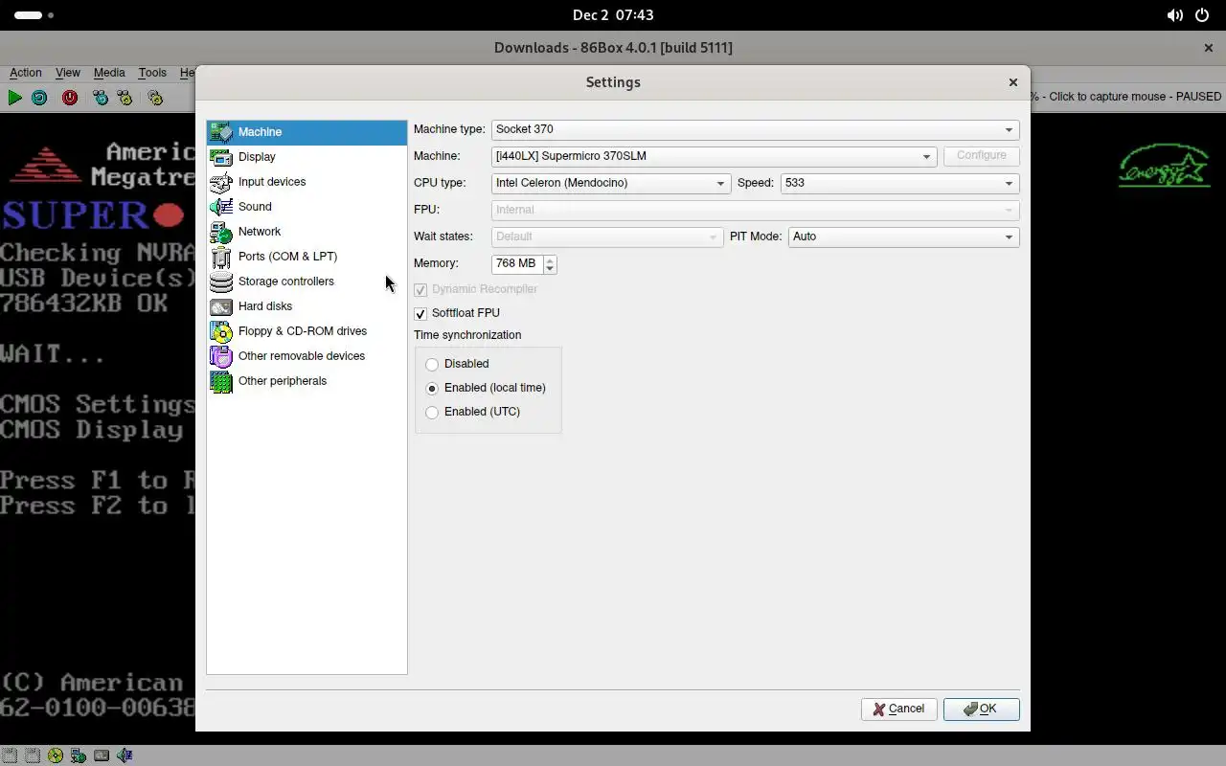This screenshot has width=1226, height=766.
Task: Select Enabled (UTC) radio button
Action: 432,412
